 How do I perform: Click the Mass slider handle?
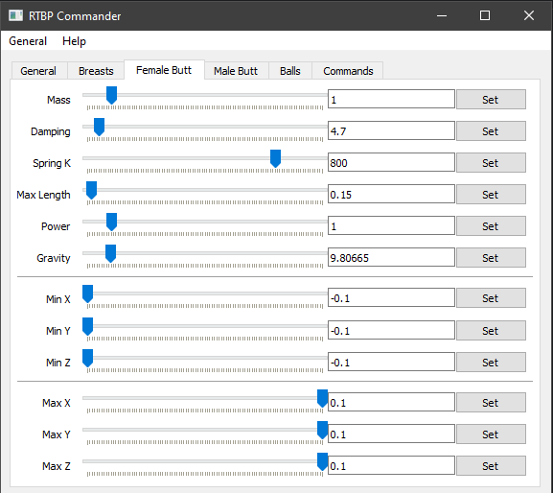pyautogui.click(x=111, y=95)
